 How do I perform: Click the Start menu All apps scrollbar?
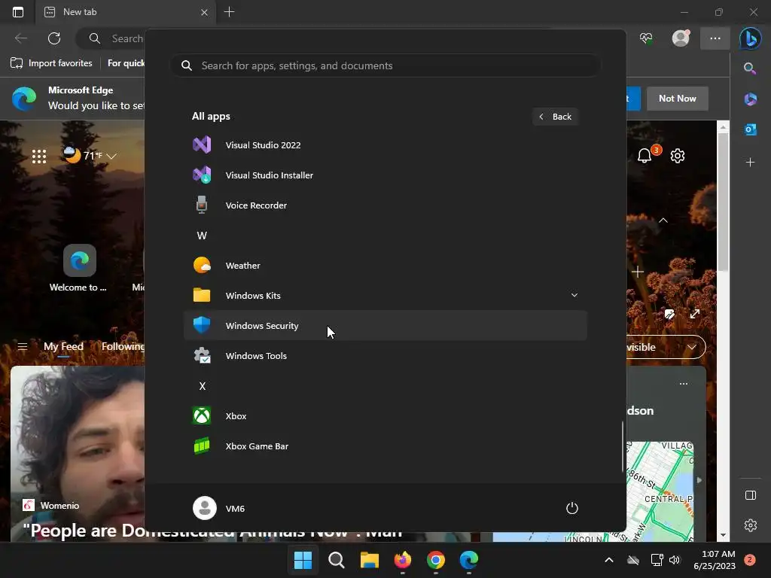(x=623, y=446)
